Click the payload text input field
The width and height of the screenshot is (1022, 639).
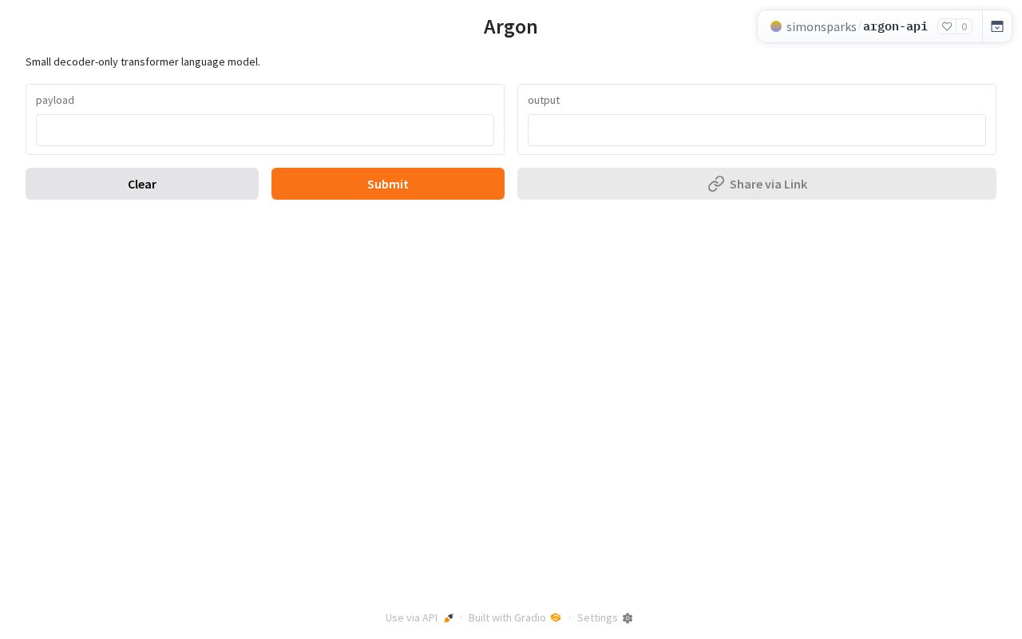[x=265, y=130]
